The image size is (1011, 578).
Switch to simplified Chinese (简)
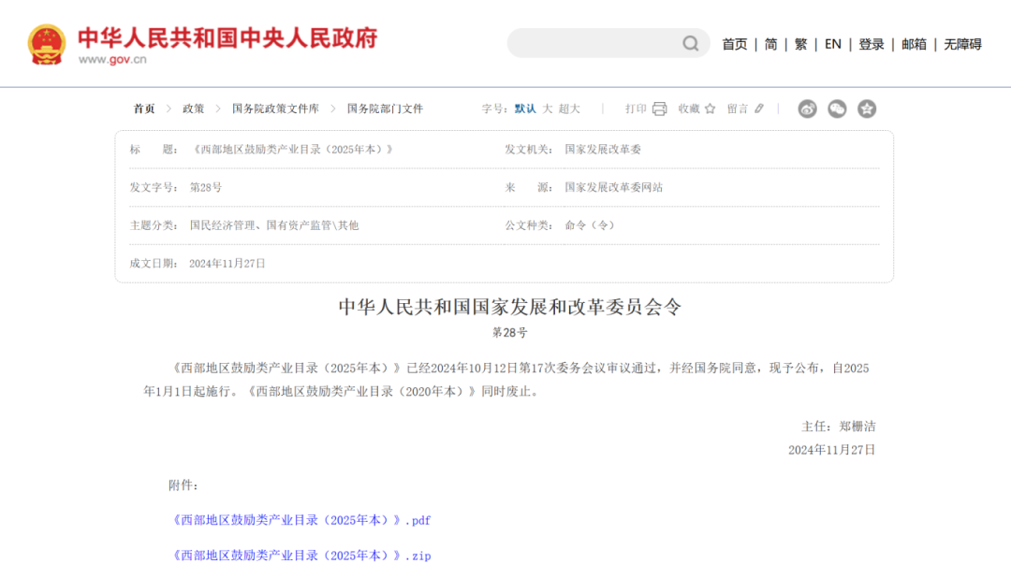(770, 44)
